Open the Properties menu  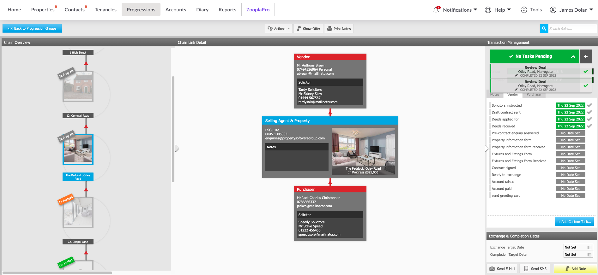(43, 10)
